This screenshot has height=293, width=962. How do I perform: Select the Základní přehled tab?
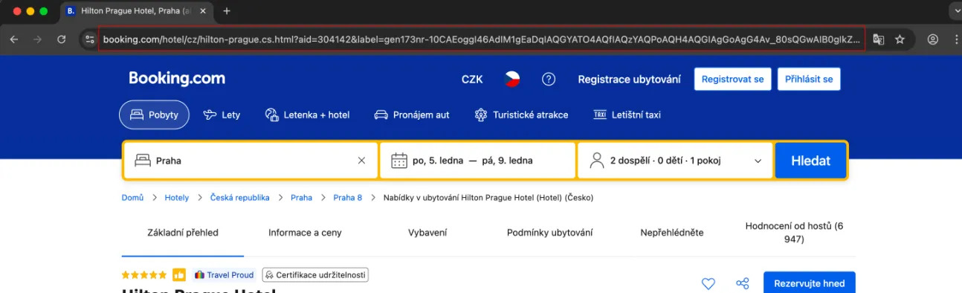[x=183, y=233]
